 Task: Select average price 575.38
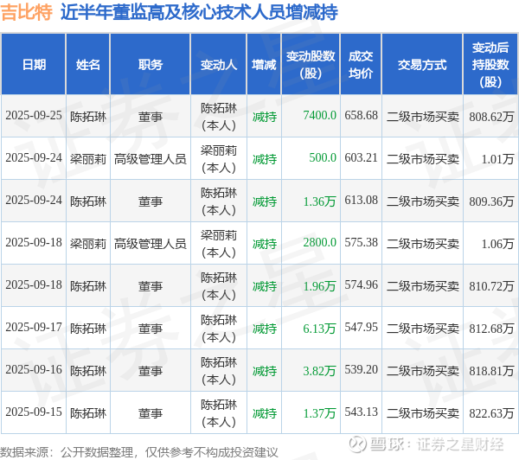(361, 243)
